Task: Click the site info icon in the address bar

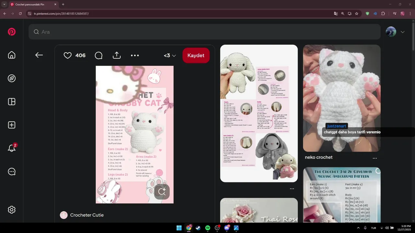Action: point(30,14)
